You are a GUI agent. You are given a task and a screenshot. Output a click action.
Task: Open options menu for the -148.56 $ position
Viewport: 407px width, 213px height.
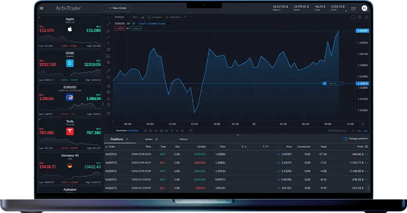click(366, 179)
